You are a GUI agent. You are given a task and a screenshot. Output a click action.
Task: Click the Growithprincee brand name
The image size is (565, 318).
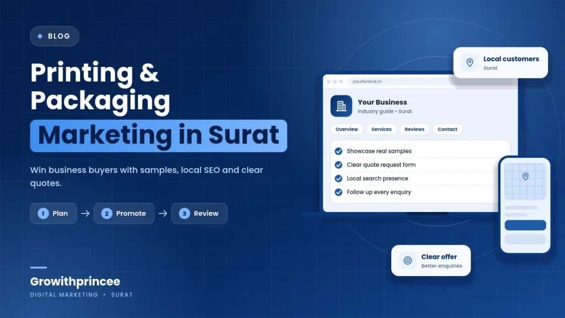tap(75, 281)
